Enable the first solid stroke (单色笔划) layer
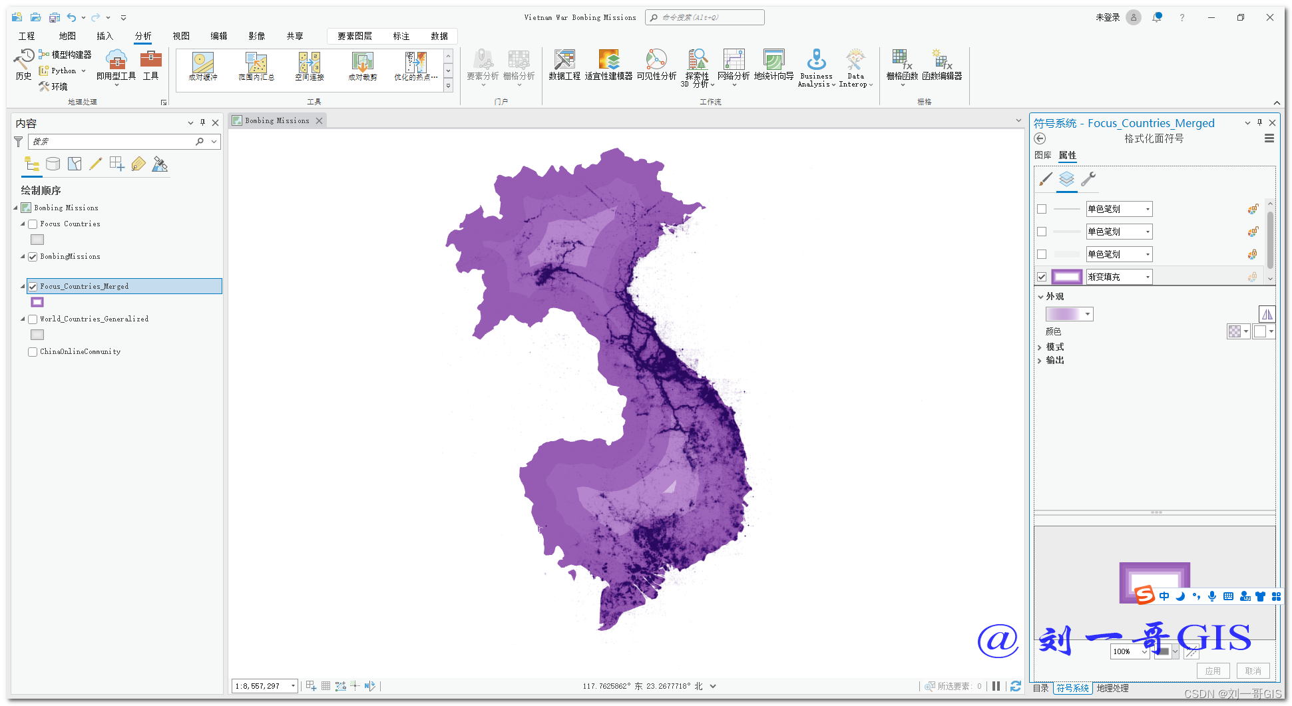The width and height of the screenshot is (1292, 706). [1042, 209]
